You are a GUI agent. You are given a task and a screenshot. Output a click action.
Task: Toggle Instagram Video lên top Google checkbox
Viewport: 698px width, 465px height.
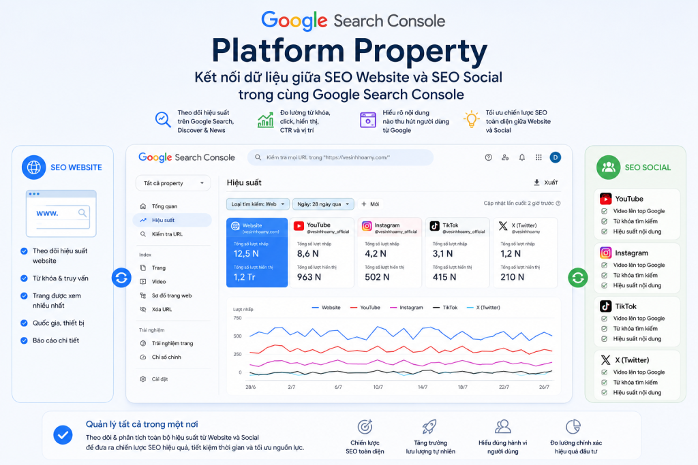coord(604,266)
